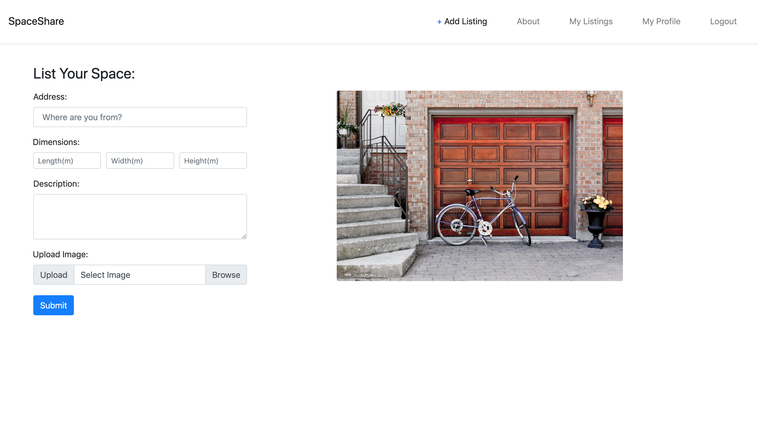This screenshot has width=758, height=426.
Task: Open My Listings in the navbar
Action: point(591,21)
